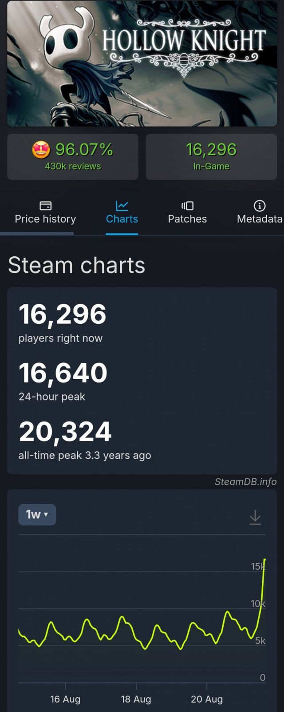The height and width of the screenshot is (712, 284).
Task: Open the 1w time range dropdown
Action: (x=37, y=514)
